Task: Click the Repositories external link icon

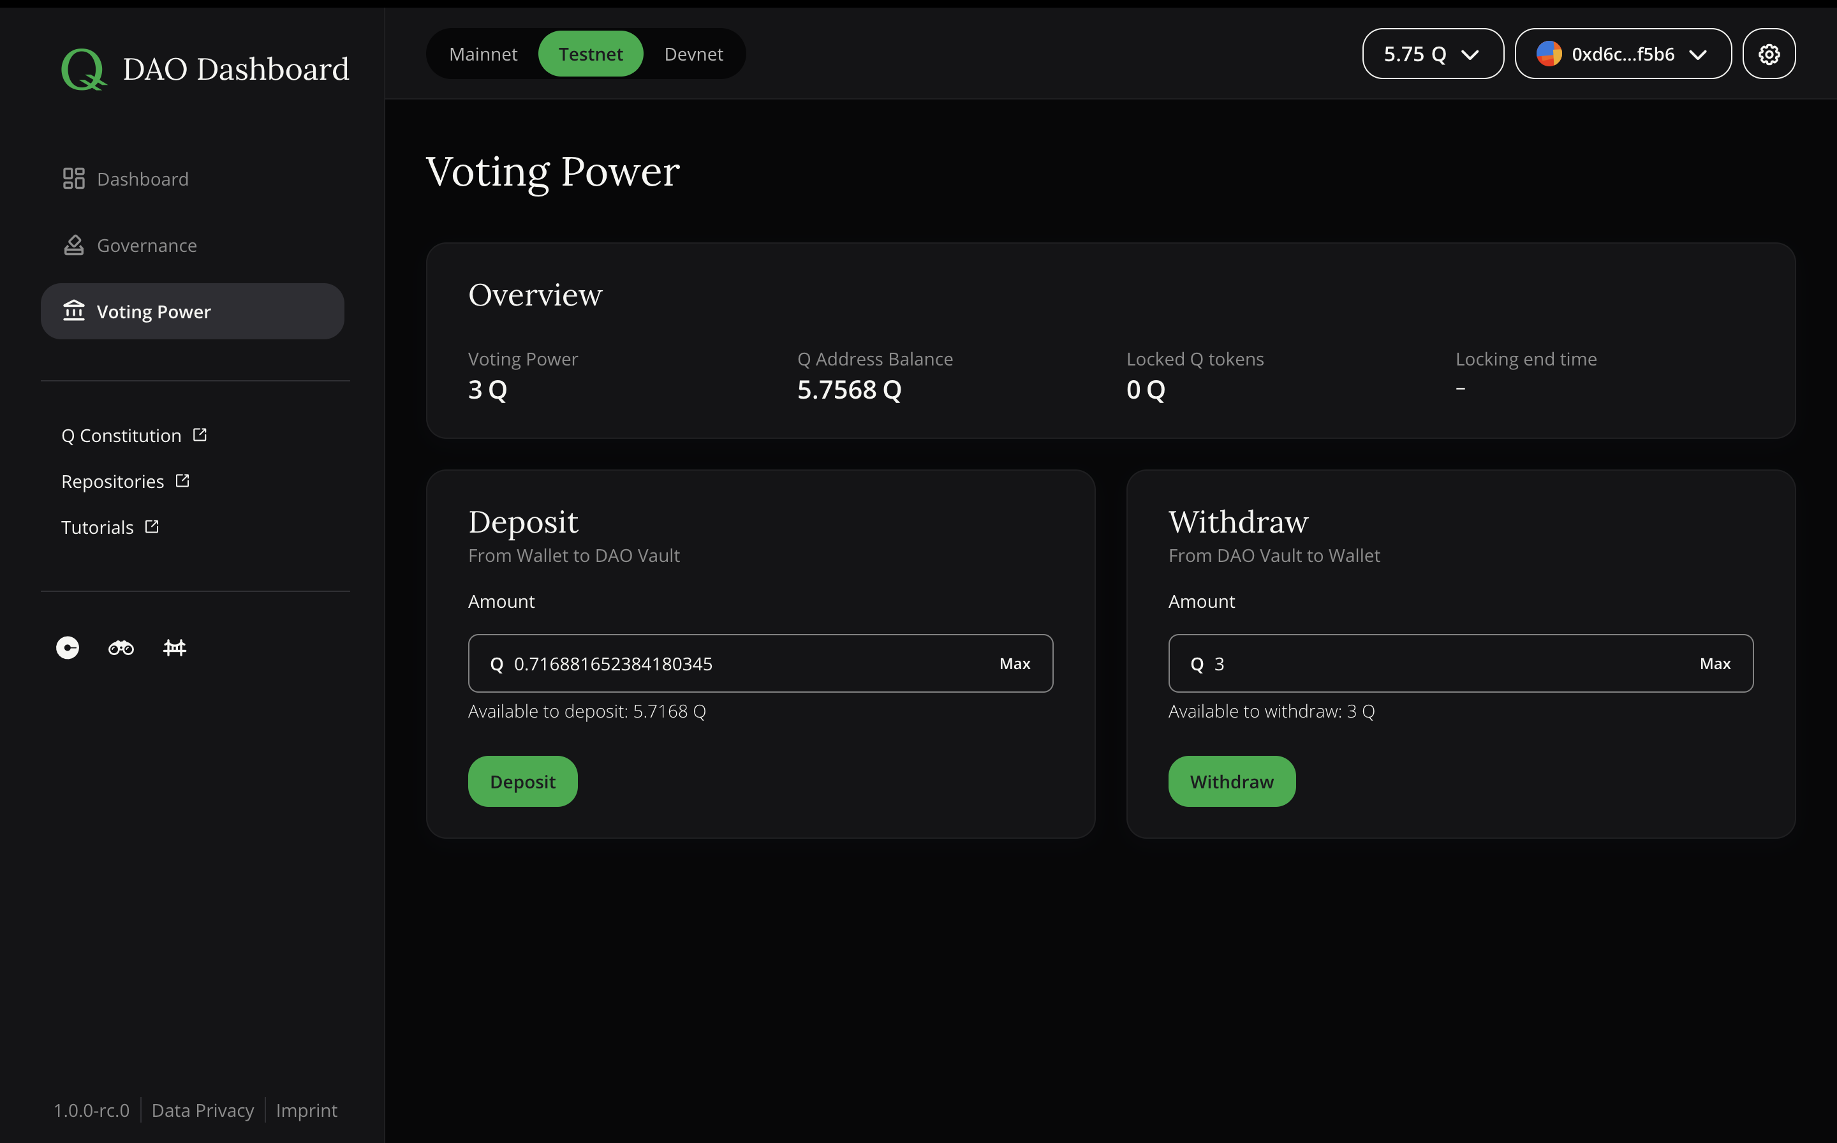Action: pos(183,479)
